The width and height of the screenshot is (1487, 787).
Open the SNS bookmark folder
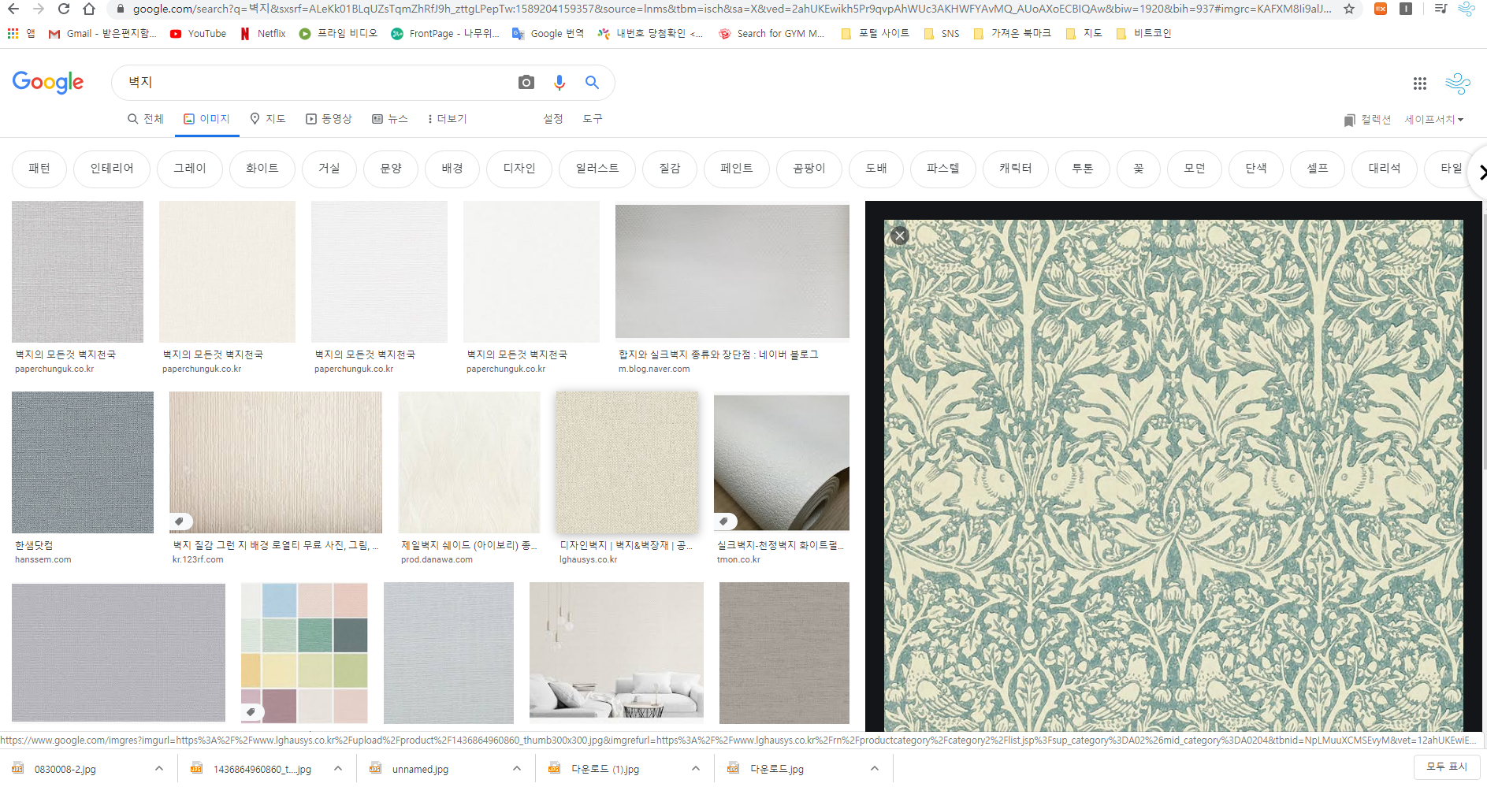[942, 33]
